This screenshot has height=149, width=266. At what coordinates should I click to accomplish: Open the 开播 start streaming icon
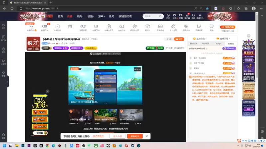coord(181,15)
